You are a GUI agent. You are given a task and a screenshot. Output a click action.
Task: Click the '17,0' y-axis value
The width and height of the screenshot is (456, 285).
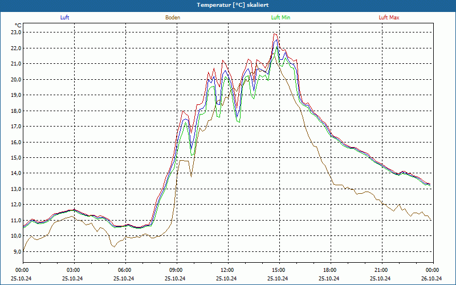point(17,126)
